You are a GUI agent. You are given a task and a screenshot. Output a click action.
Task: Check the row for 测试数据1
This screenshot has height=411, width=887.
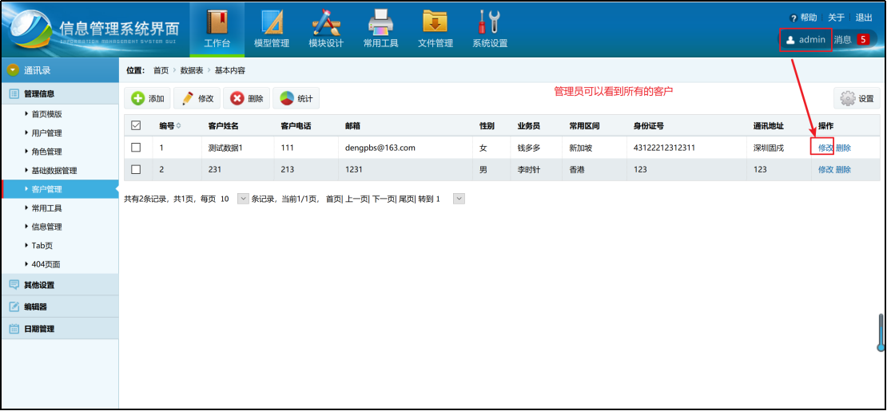coord(136,148)
